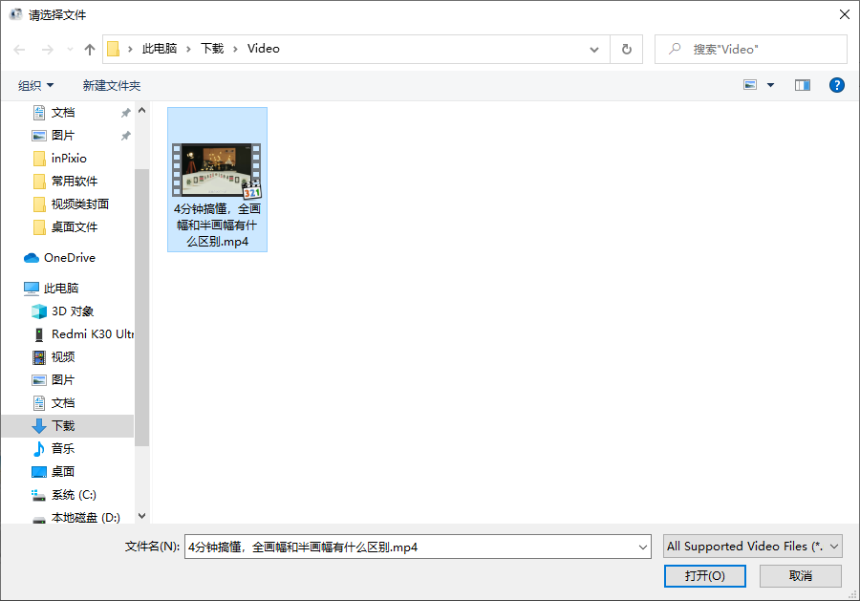Click 下载 in the address breadcrumb

click(x=212, y=48)
